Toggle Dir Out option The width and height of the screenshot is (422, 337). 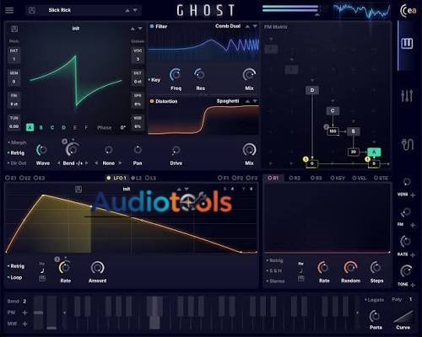(17, 163)
